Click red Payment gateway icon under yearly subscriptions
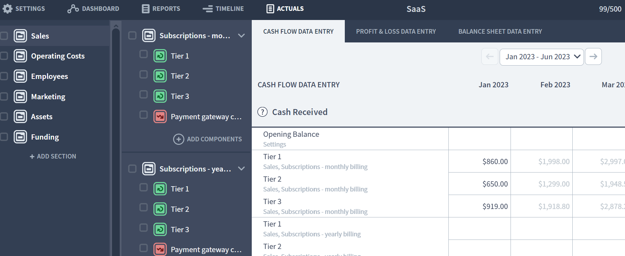The image size is (625, 256). coord(160,249)
